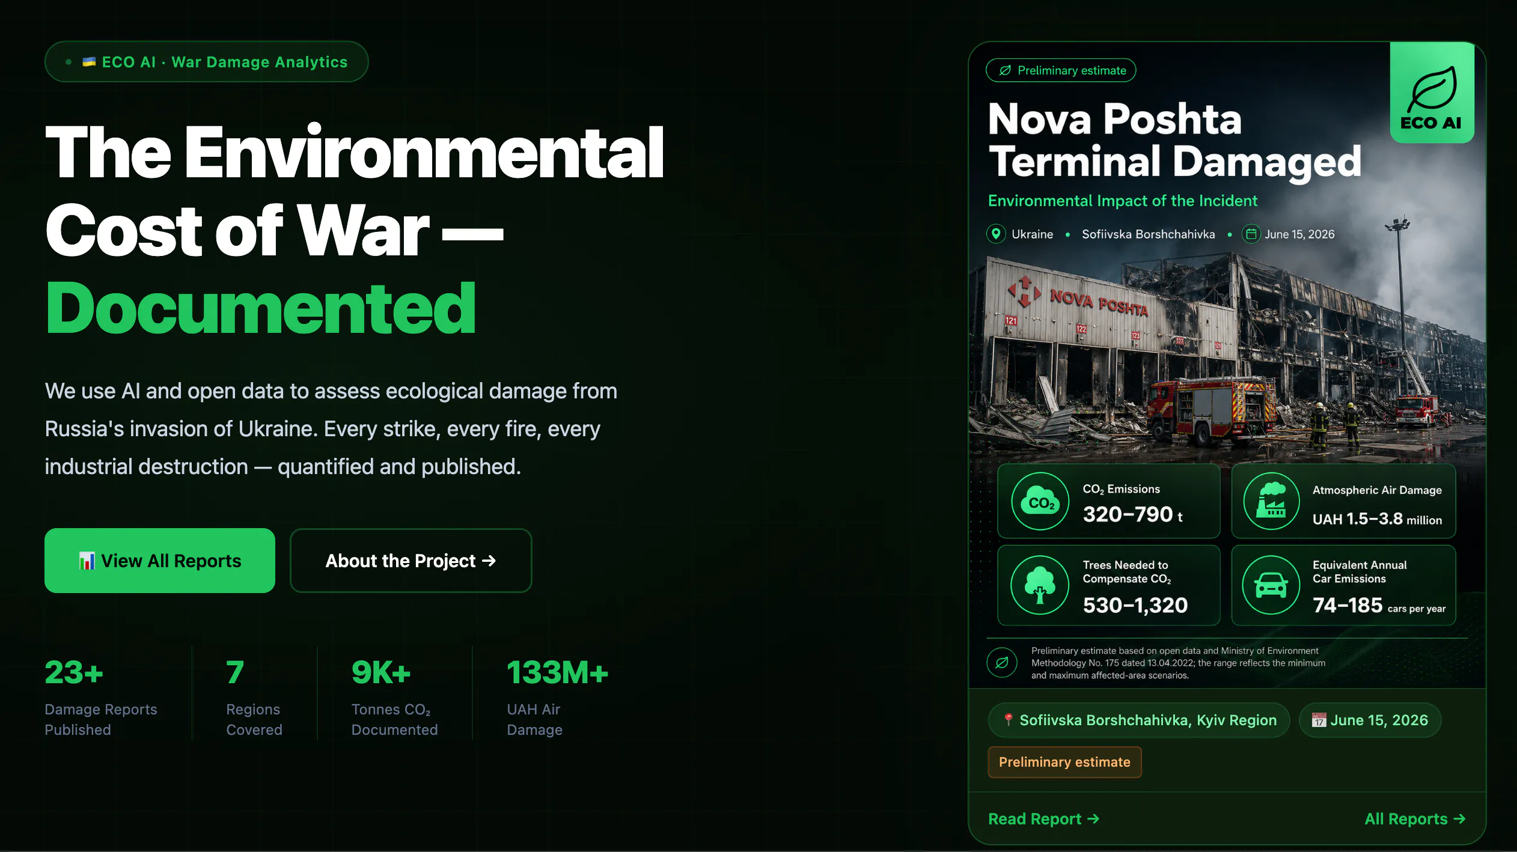Click the CO2 cloud emissions icon

[x=1040, y=501]
